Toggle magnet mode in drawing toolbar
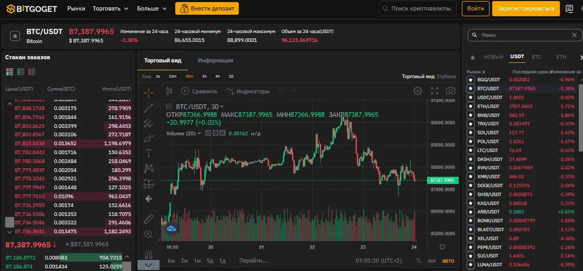Viewport: 583px width, 271px height. coord(149,255)
